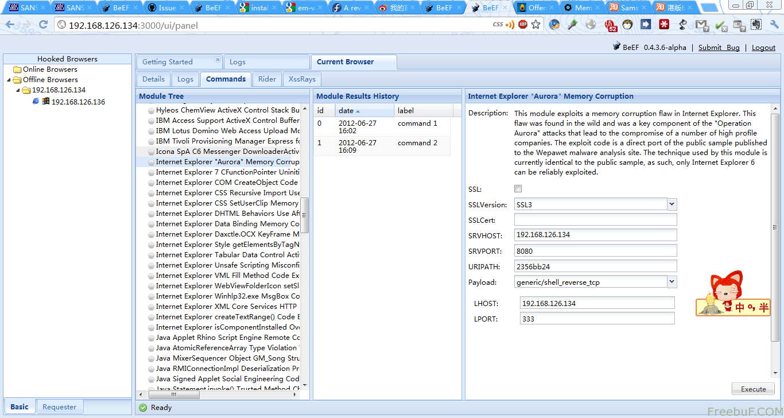Screen dimensions: 784x418
Task: Open the Chrome wrench settings menu
Action: [774, 25]
